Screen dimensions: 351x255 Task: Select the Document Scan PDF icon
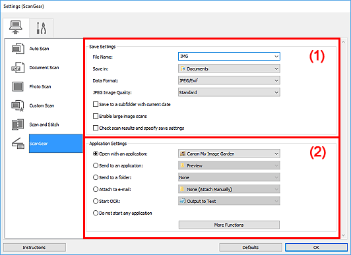point(18,67)
